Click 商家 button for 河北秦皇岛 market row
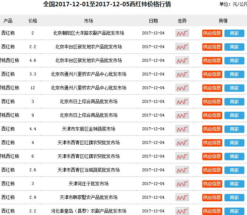Viewport: 247px width, 215px height. (234, 211)
